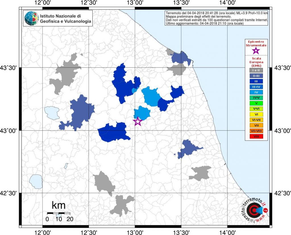This screenshot has width=291, height=235.
Task: Click 'Dati non verificati estratti da 100 questionari' line
Action: (217, 20)
